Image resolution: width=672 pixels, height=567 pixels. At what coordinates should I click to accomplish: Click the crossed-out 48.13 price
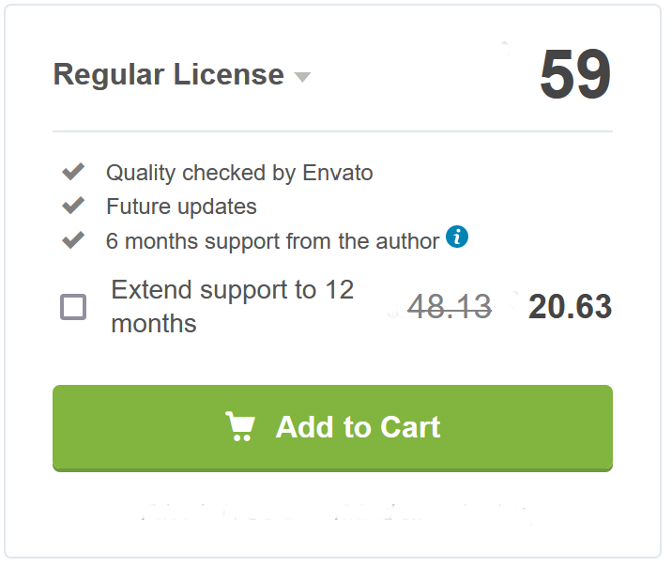click(450, 307)
